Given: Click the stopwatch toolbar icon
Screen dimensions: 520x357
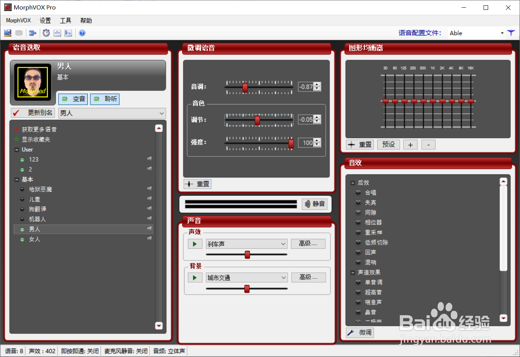Looking at the screenshot, I should point(46,33).
